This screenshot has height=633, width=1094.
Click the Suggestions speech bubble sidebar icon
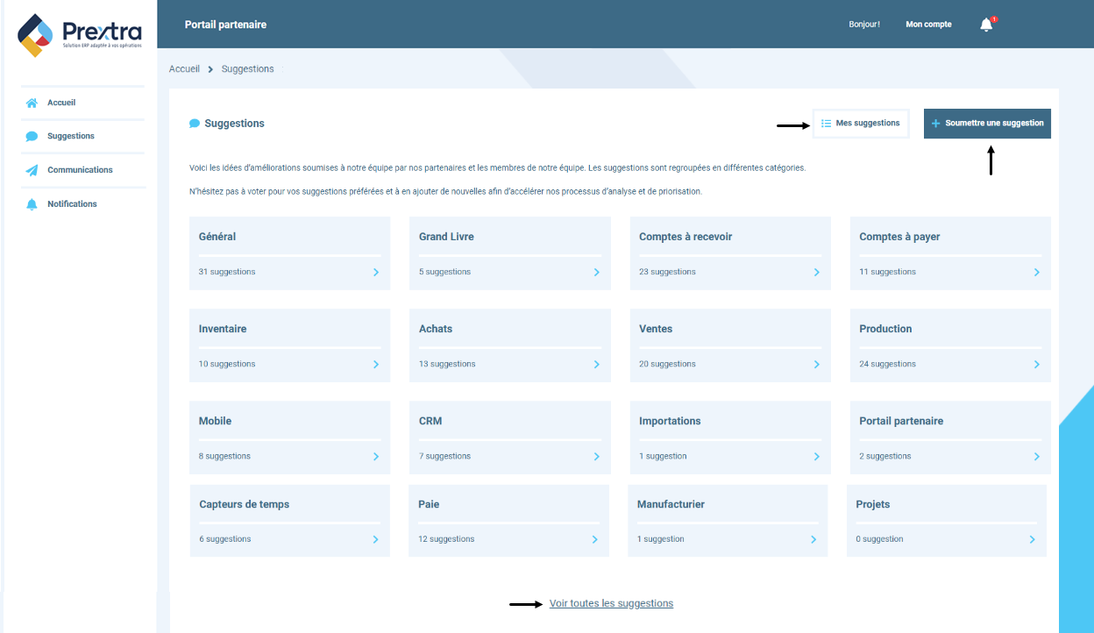point(32,137)
